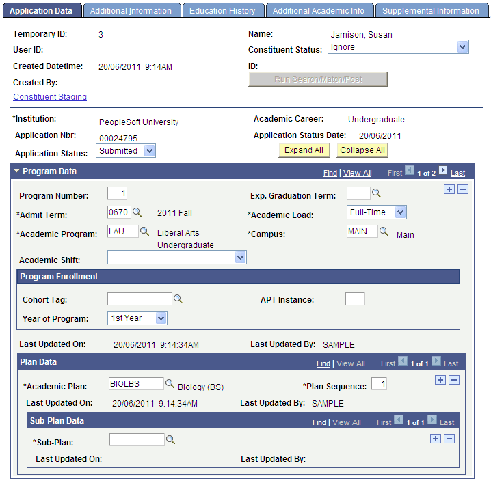Viewport: 491px width, 481px height.
Task: Add a Plan Data row with plus icon
Action: (x=440, y=380)
